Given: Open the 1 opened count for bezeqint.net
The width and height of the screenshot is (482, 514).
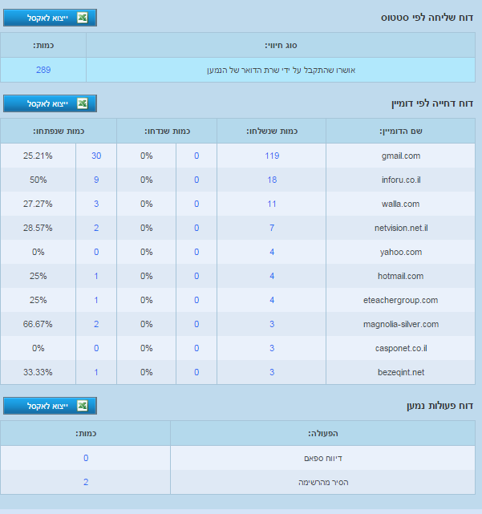Looking at the screenshot, I should click(96, 372).
